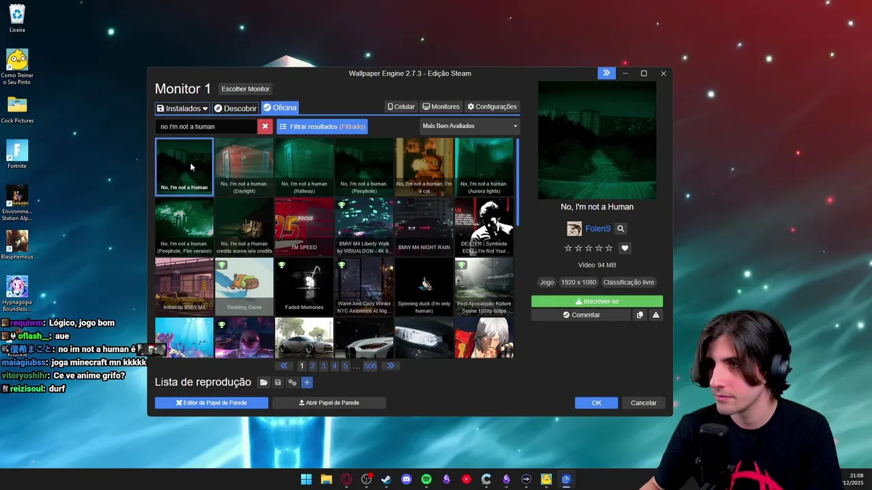The width and height of the screenshot is (872, 490).
Task: Select Spinning duck wallpaper thumbnail
Action: coord(424,287)
